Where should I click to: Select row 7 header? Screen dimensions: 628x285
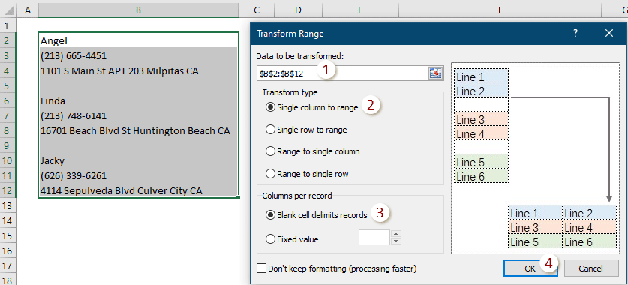click(8, 115)
